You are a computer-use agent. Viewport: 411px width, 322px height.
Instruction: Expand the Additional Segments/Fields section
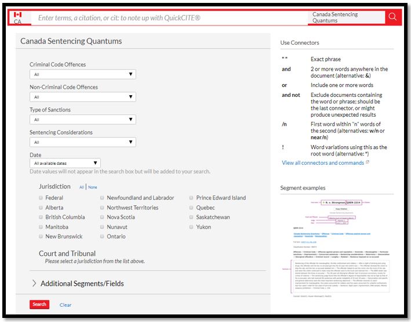coord(78,284)
